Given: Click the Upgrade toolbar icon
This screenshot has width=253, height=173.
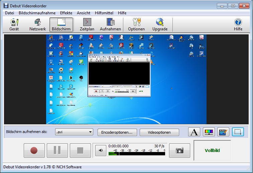Looking at the screenshot, I should coord(160,25).
